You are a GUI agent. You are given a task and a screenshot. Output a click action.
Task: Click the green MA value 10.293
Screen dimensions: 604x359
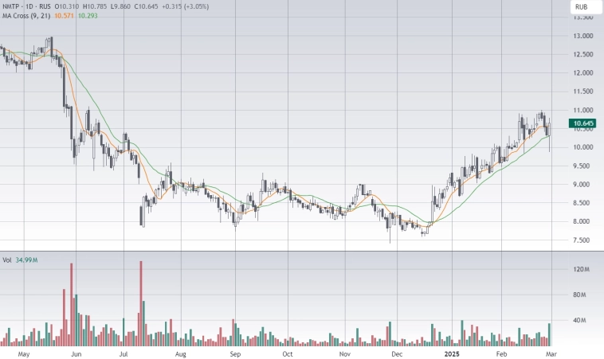click(x=88, y=16)
